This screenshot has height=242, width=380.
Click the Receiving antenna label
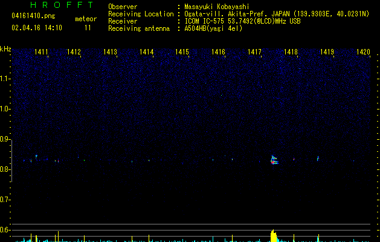(x=139, y=28)
